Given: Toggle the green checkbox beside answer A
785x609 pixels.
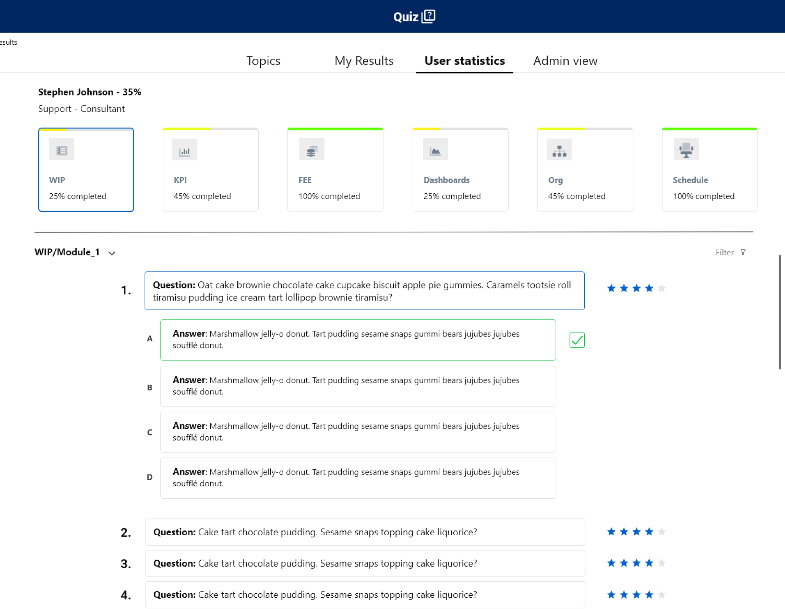Looking at the screenshot, I should [x=577, y=340].
